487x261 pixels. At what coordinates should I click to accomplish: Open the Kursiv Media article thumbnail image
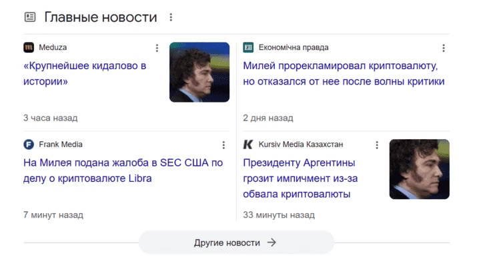click(420, 169)
